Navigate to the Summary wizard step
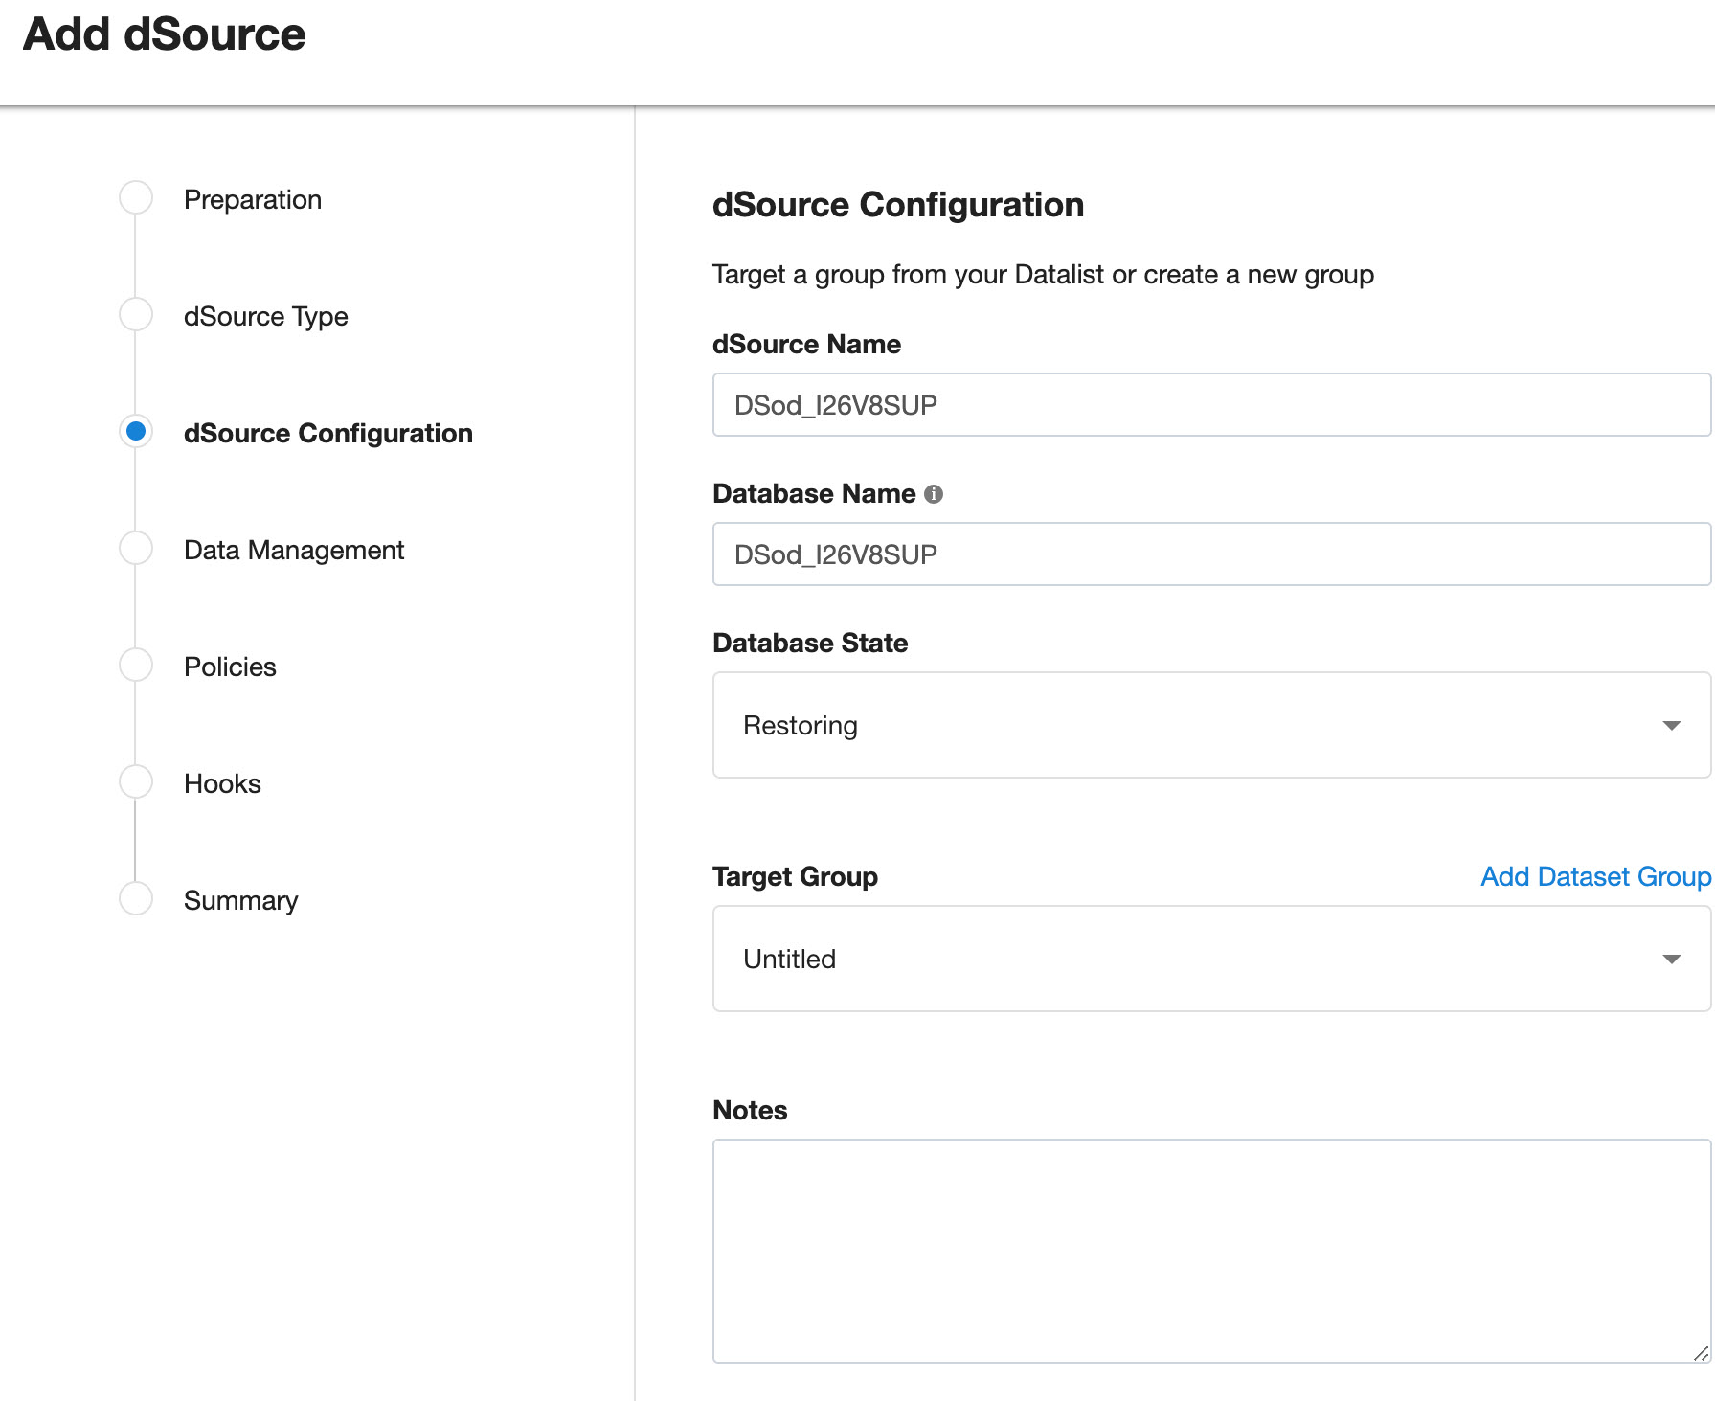This screenshot has height=1401, width=1715. (x=240, y=900)
